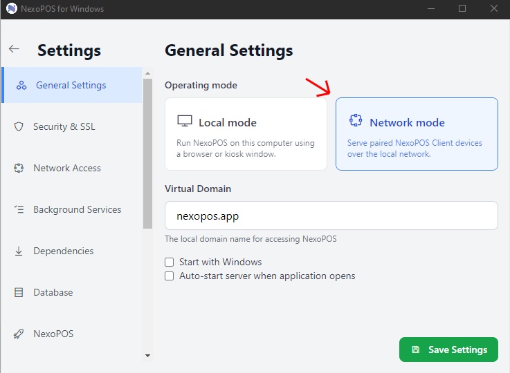Click the sidebar scroll up arrow
The image size is (510, 373).
[147, 73]
